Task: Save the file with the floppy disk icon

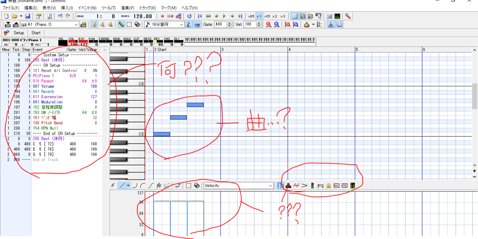Action: pos(27,16)
